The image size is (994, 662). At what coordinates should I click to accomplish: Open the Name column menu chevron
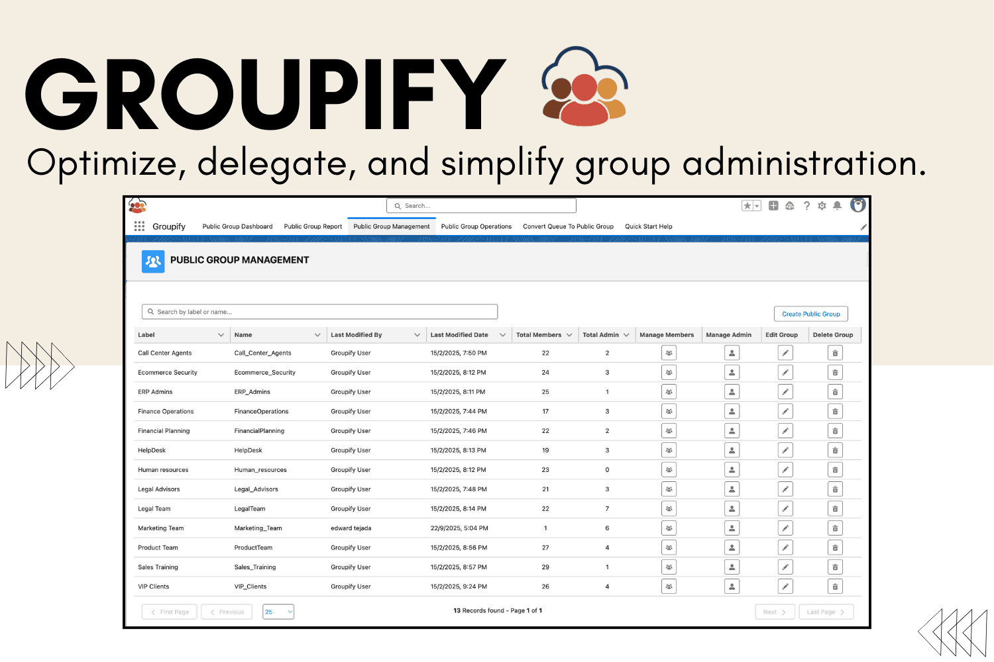tap(317, 335)
